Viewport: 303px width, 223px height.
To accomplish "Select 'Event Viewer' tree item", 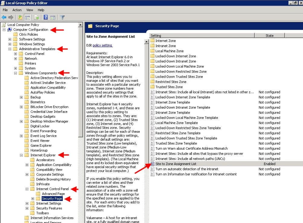I will point(40,141).
